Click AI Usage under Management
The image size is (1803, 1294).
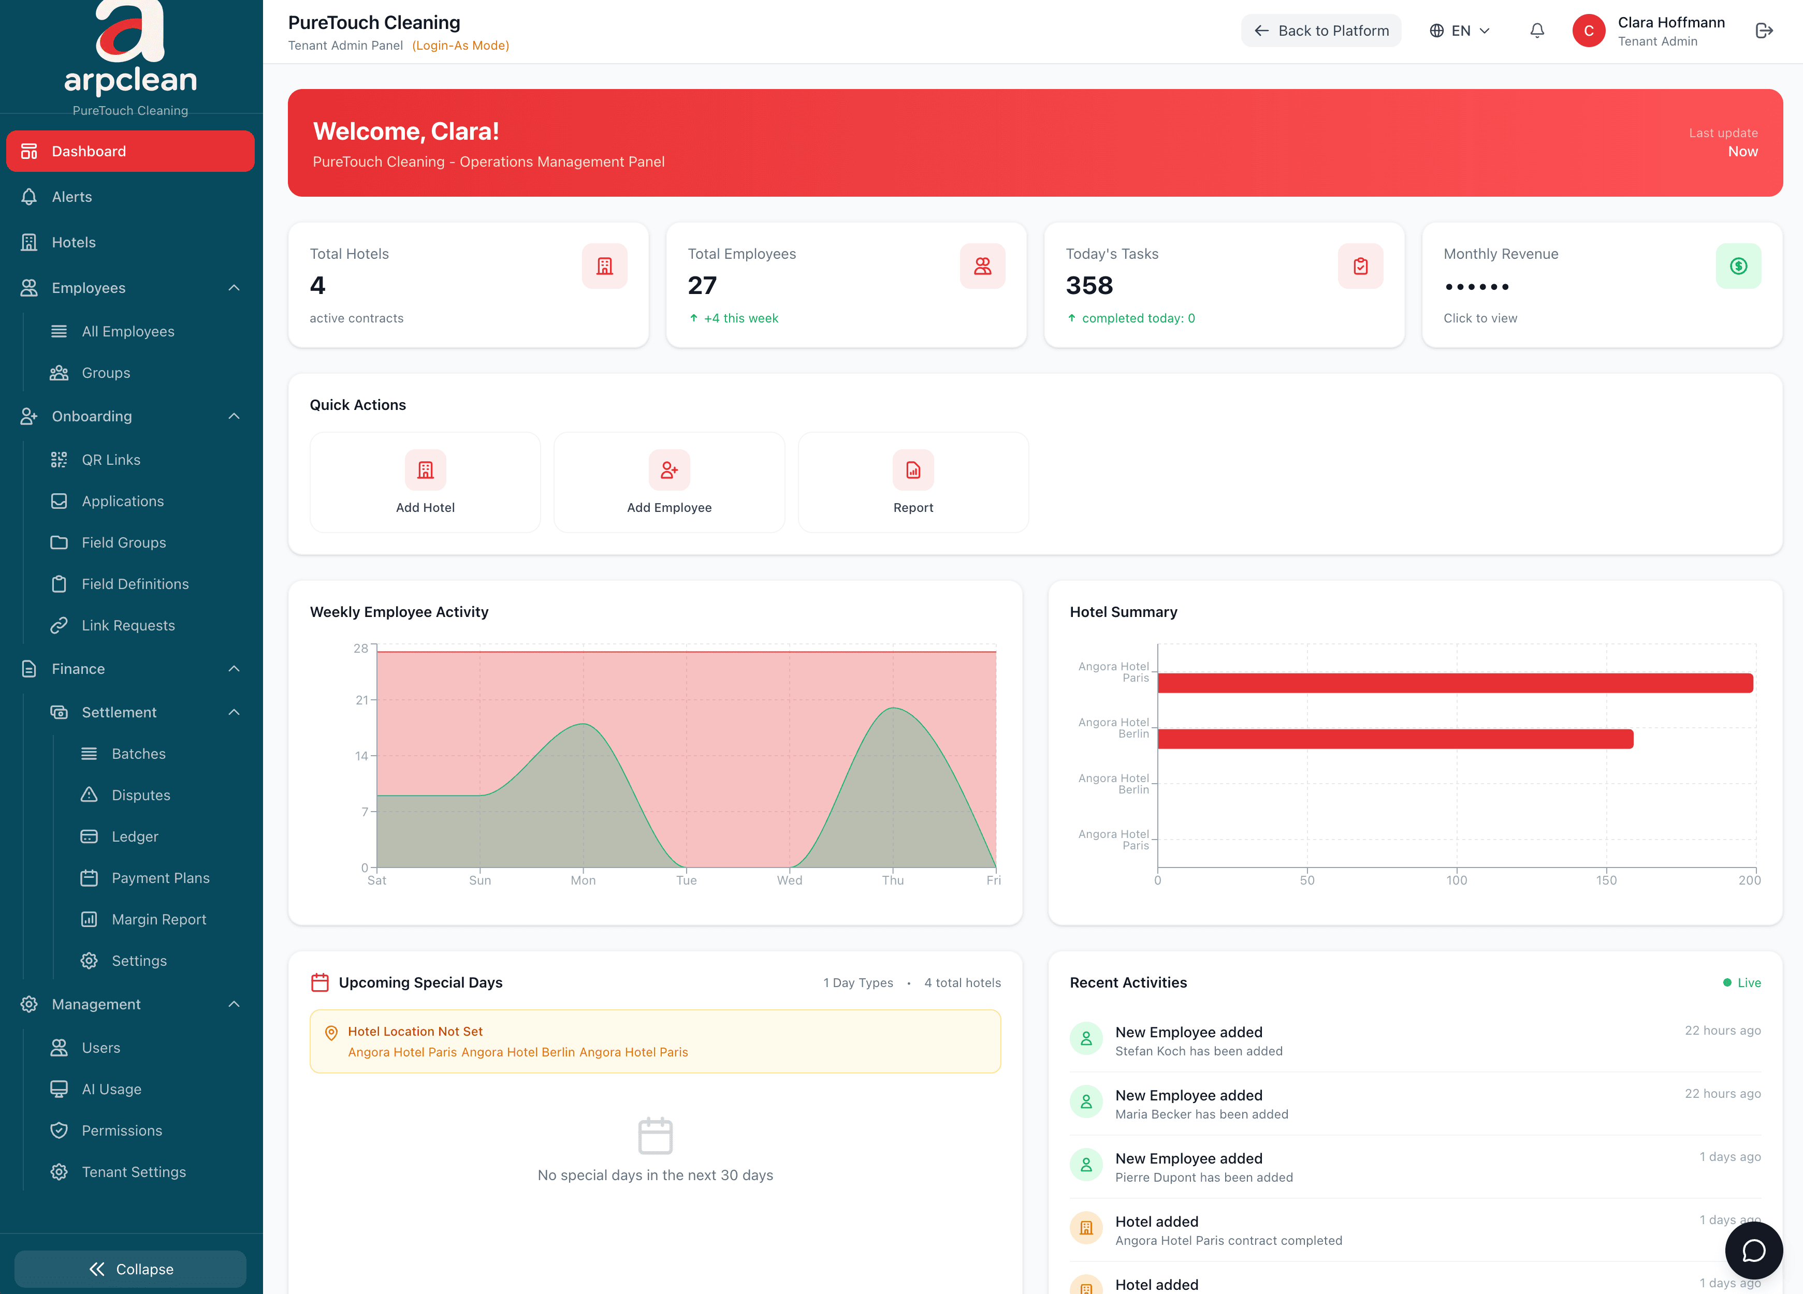click(x=111, y=1089)
